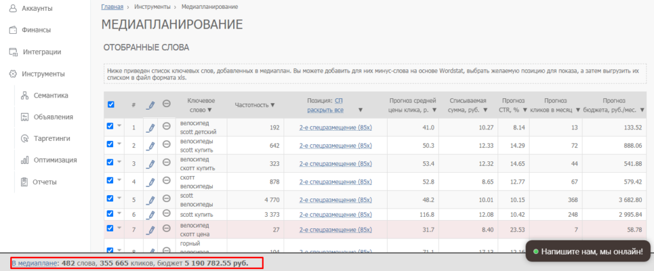This screenshot has height=271, width=654.
Task: Sort by Частотность column arrow
Action: [273, 105]
